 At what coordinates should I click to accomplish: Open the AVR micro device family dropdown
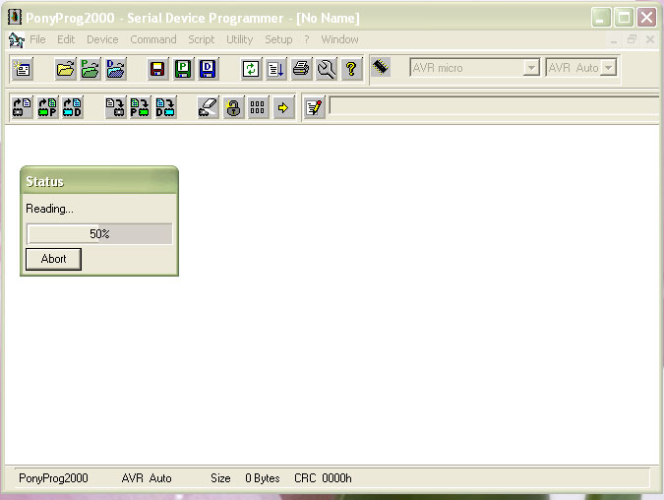click(475, 68)
